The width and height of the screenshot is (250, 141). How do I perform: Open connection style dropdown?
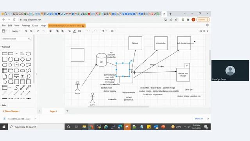pos(87,31)
